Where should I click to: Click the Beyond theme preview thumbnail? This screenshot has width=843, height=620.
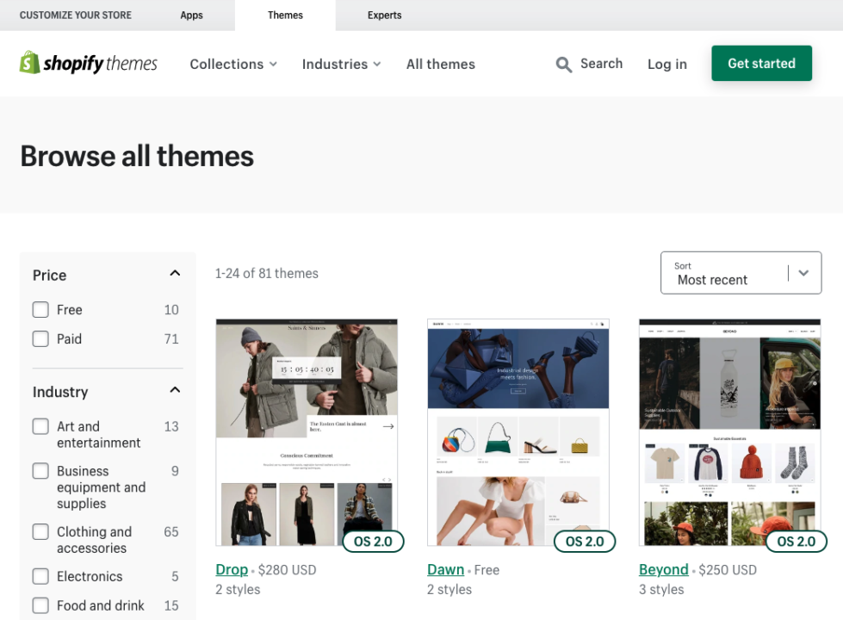click(x=728, y=431)
